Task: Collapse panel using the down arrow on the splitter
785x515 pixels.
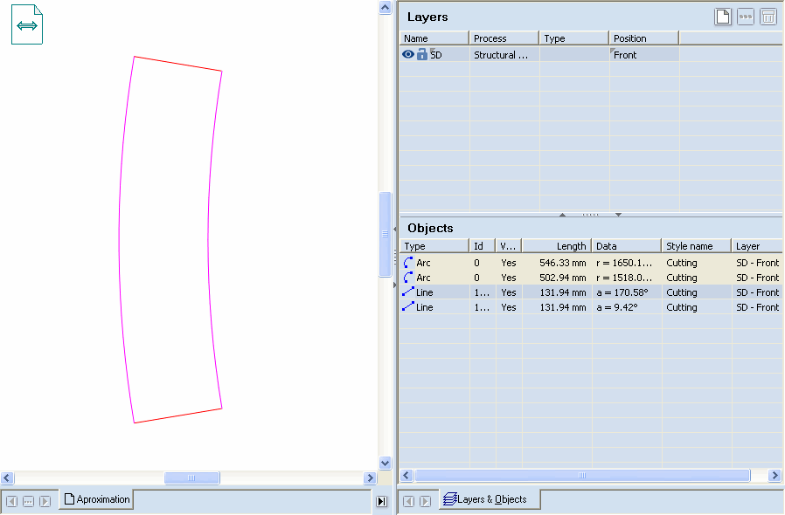Action: pyautogui.click(x=618, y=214)
